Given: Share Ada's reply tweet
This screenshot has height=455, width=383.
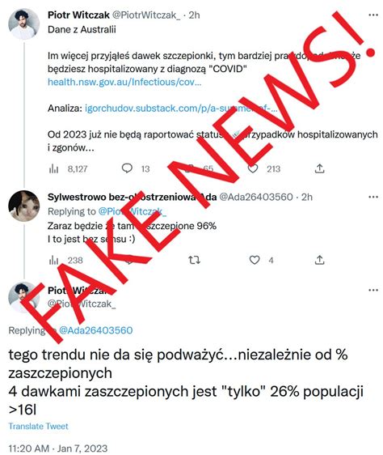Looking at the screenshot, I should 319,260.
